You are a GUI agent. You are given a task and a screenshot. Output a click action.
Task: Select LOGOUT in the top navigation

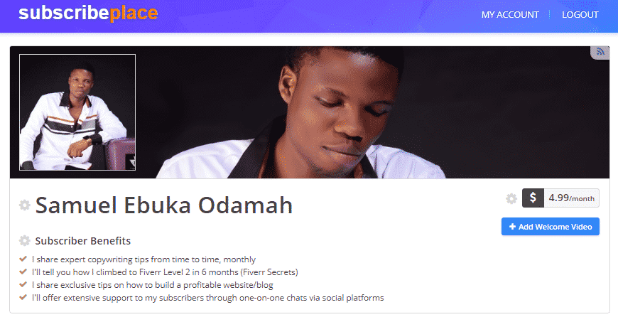(x=580, y=15)
